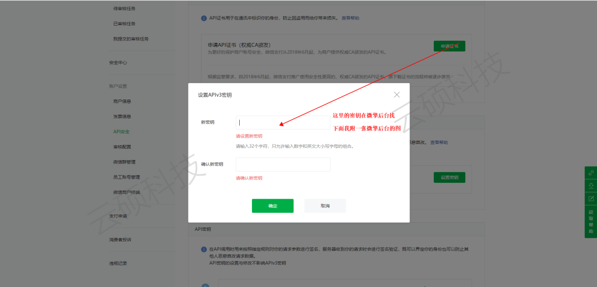Click the download icon in right floating bar

pyautogui.click(x=590, y=186)
